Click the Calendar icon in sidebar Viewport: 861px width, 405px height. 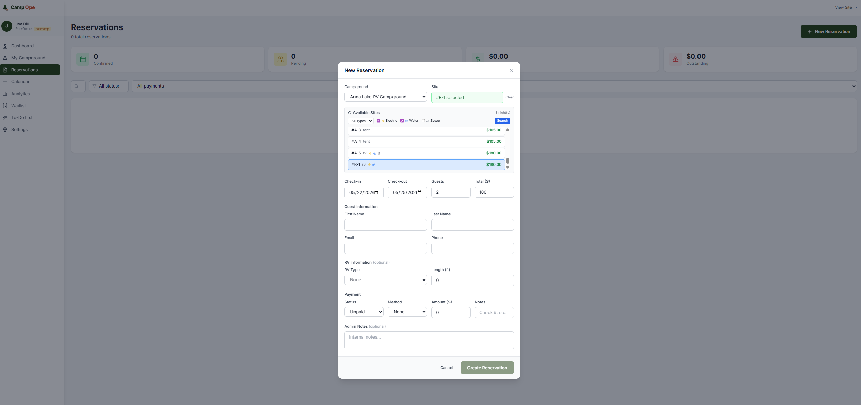[x=5, y=82]
